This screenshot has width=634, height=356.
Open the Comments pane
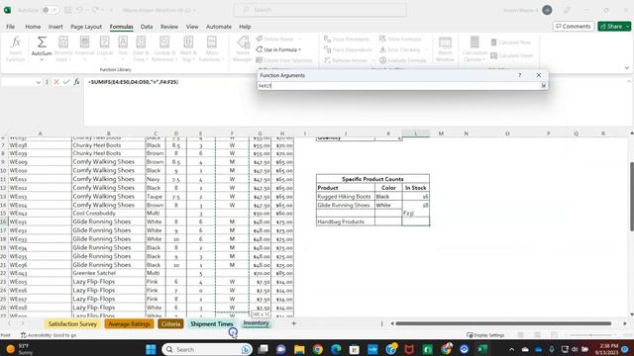(574, 27)
